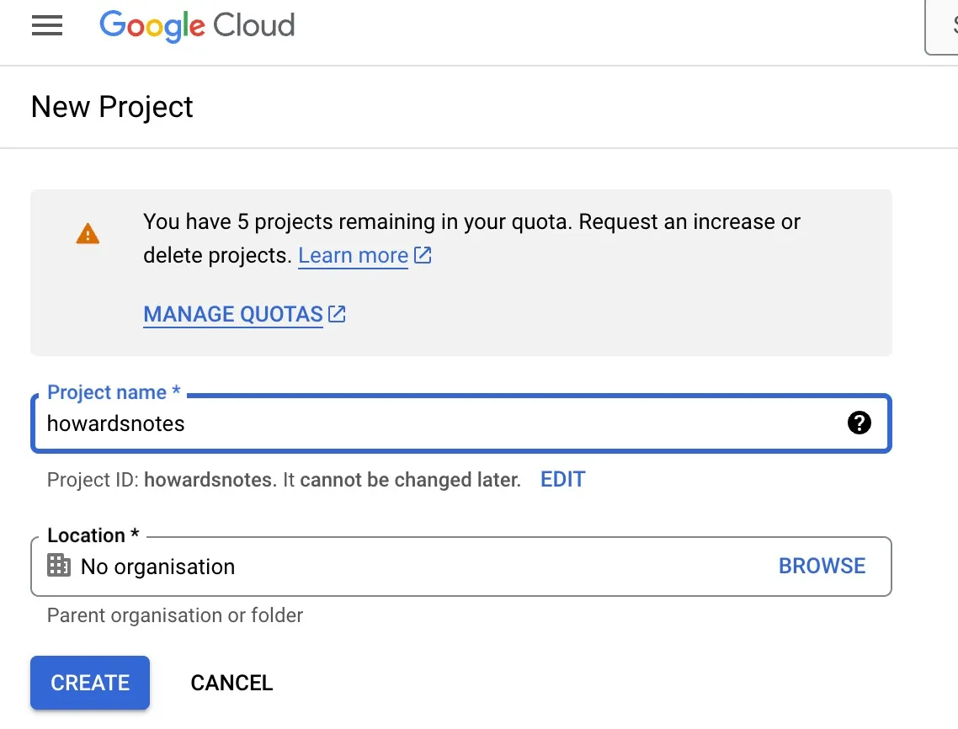Viewport: 958px width, 729px height.
Task: Open the MANAGE QUOTAS page
Action: (233, 314)
